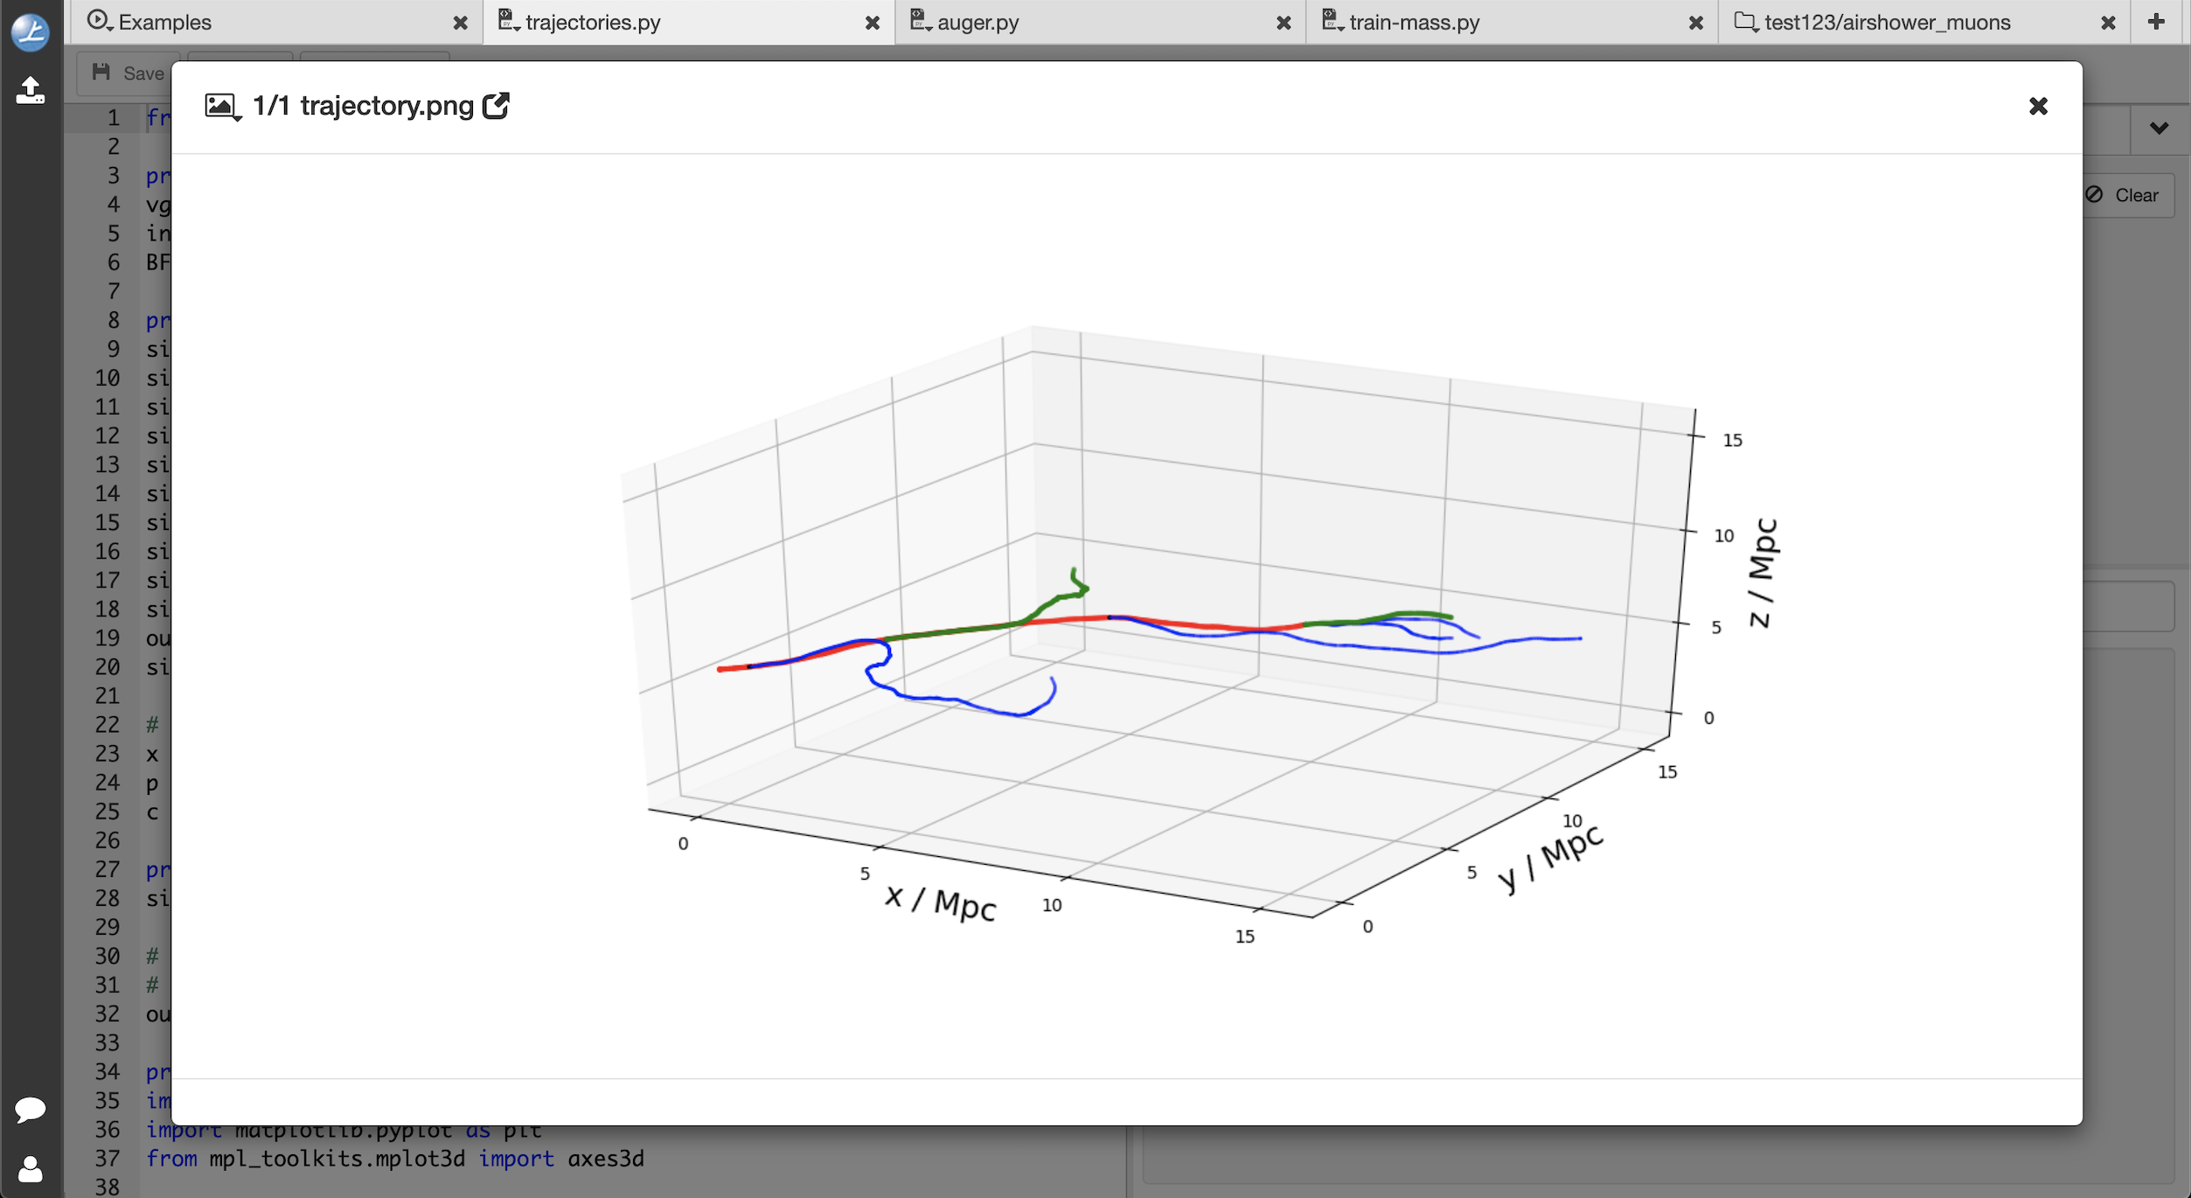Viewport: 2191px width, 1198px height.
Task: Switch to the Examples tab
Action: 164,22
